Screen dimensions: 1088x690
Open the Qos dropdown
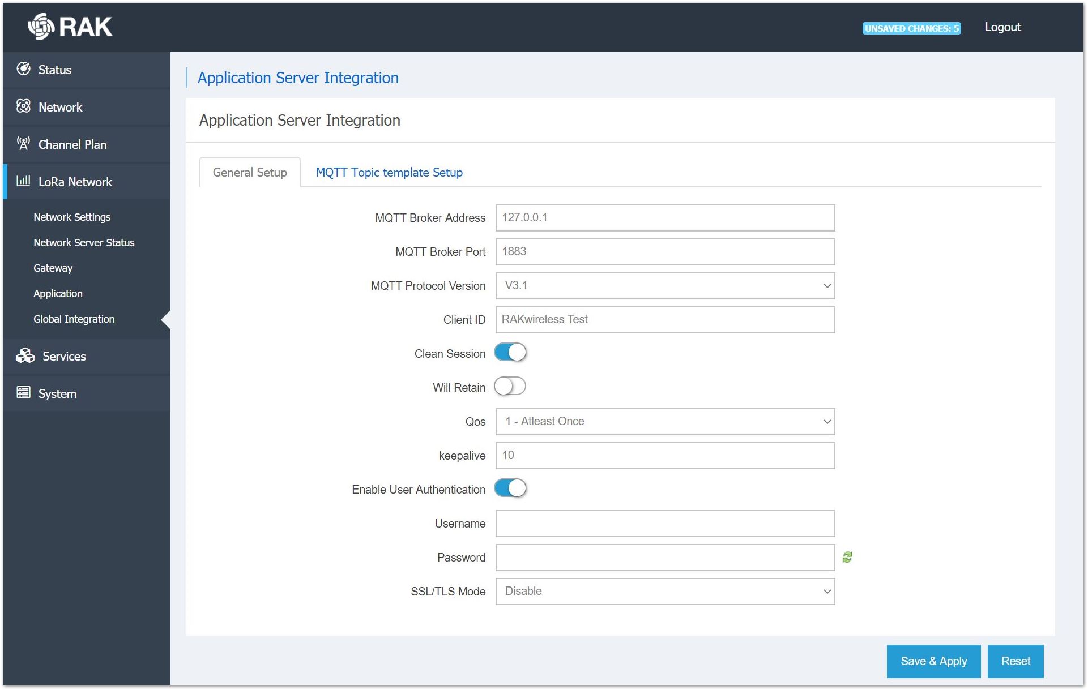click(665, 422)
